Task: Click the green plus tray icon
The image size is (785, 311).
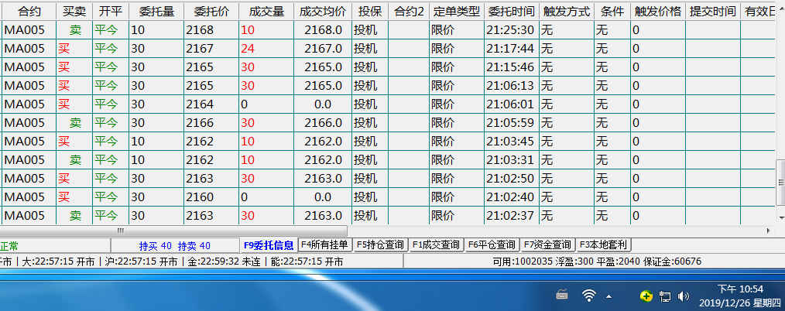Action: tap(646, 296)
